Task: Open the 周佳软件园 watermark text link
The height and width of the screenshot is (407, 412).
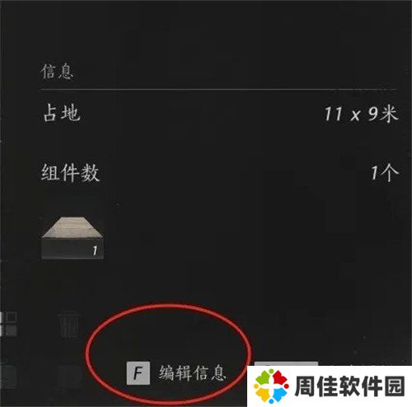Action: [349, 386]
